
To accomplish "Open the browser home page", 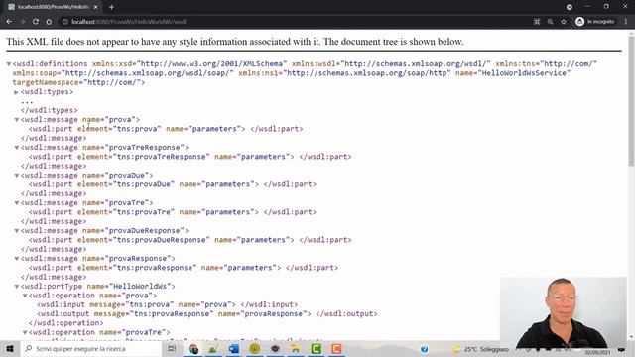I will click(x=49, y=22).
